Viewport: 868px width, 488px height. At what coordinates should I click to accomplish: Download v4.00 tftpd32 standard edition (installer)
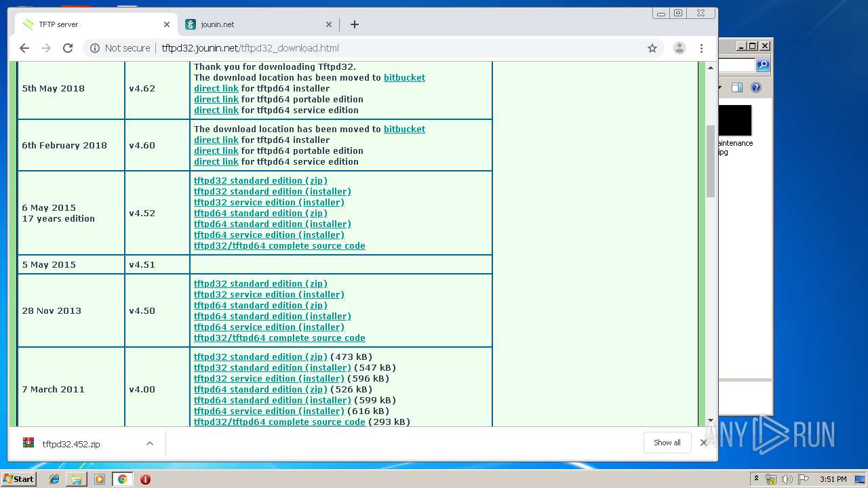[273, 367]
